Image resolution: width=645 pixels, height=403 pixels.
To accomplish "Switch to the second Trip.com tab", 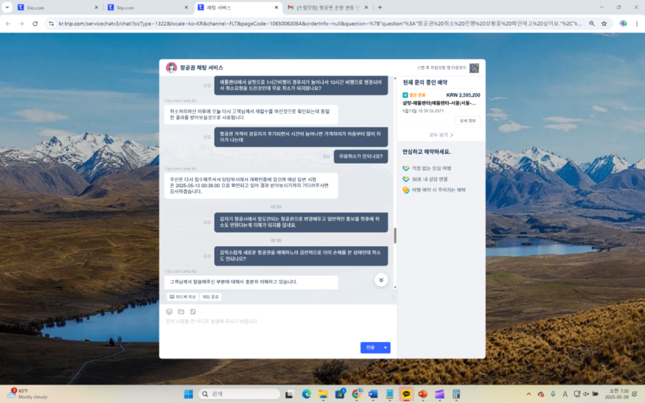I will 147,7.
